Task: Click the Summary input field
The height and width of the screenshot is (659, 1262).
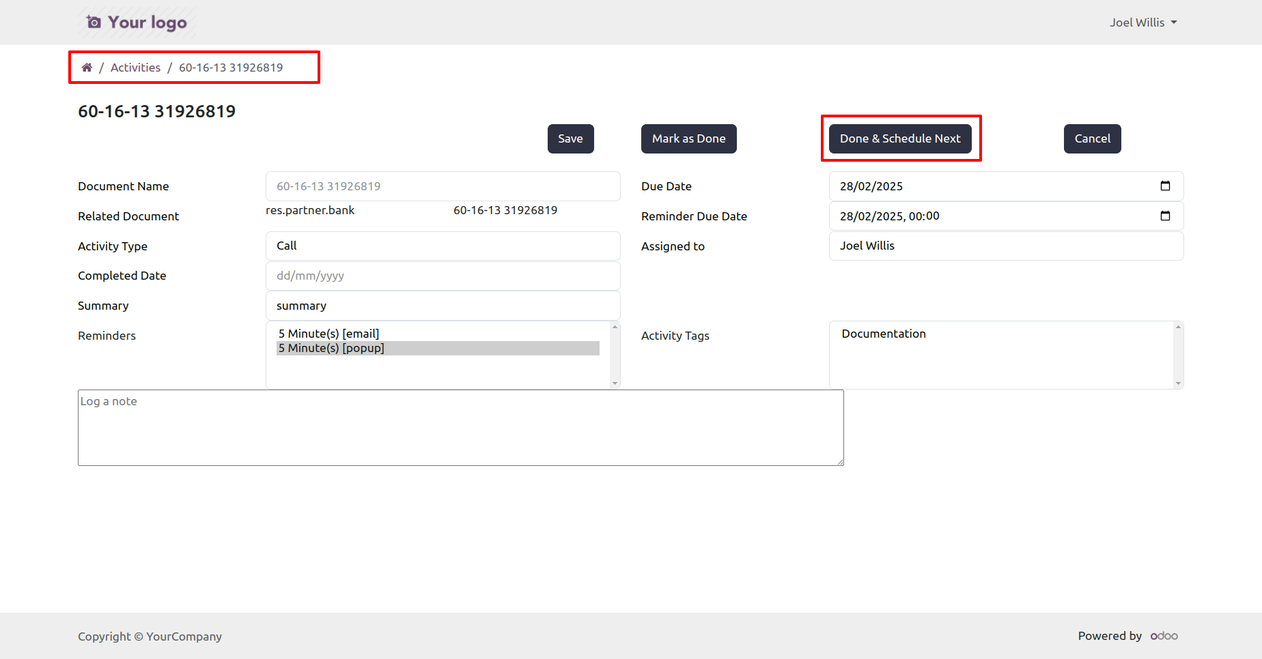Action: [443, 306]
